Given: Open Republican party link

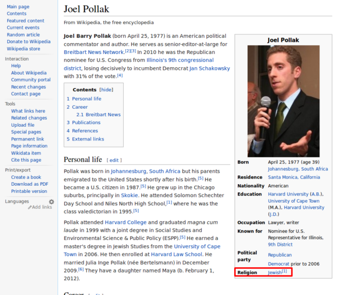Looking at the screenshot, I should [280, 255].
